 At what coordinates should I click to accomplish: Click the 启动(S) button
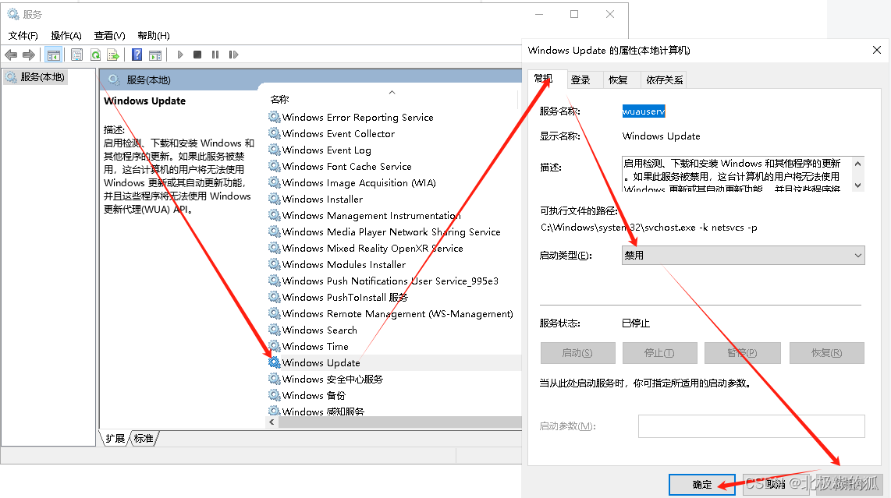(577, 352)
